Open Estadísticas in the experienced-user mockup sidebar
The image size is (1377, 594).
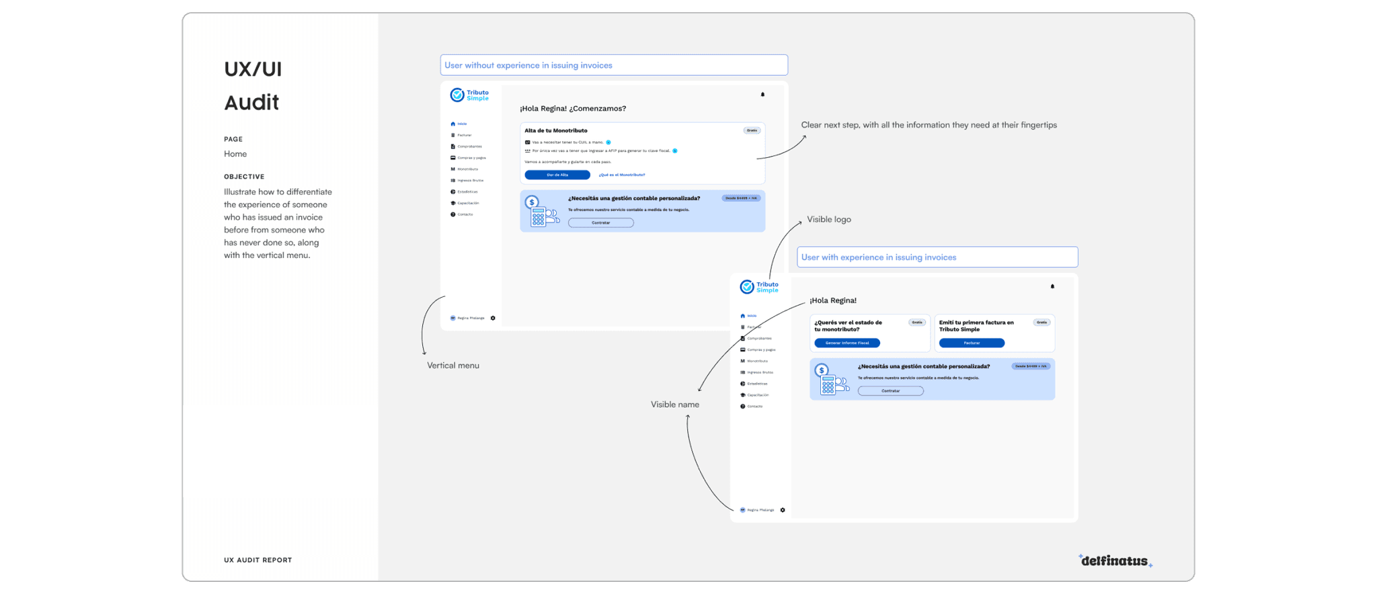point(754,384)
